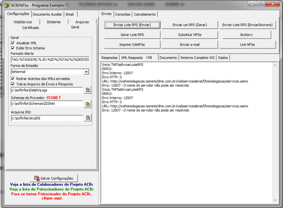This screenshot has width=283, height=208.
Task: Toggle the Atualizar XML checkbox
Action: point(13,43)
